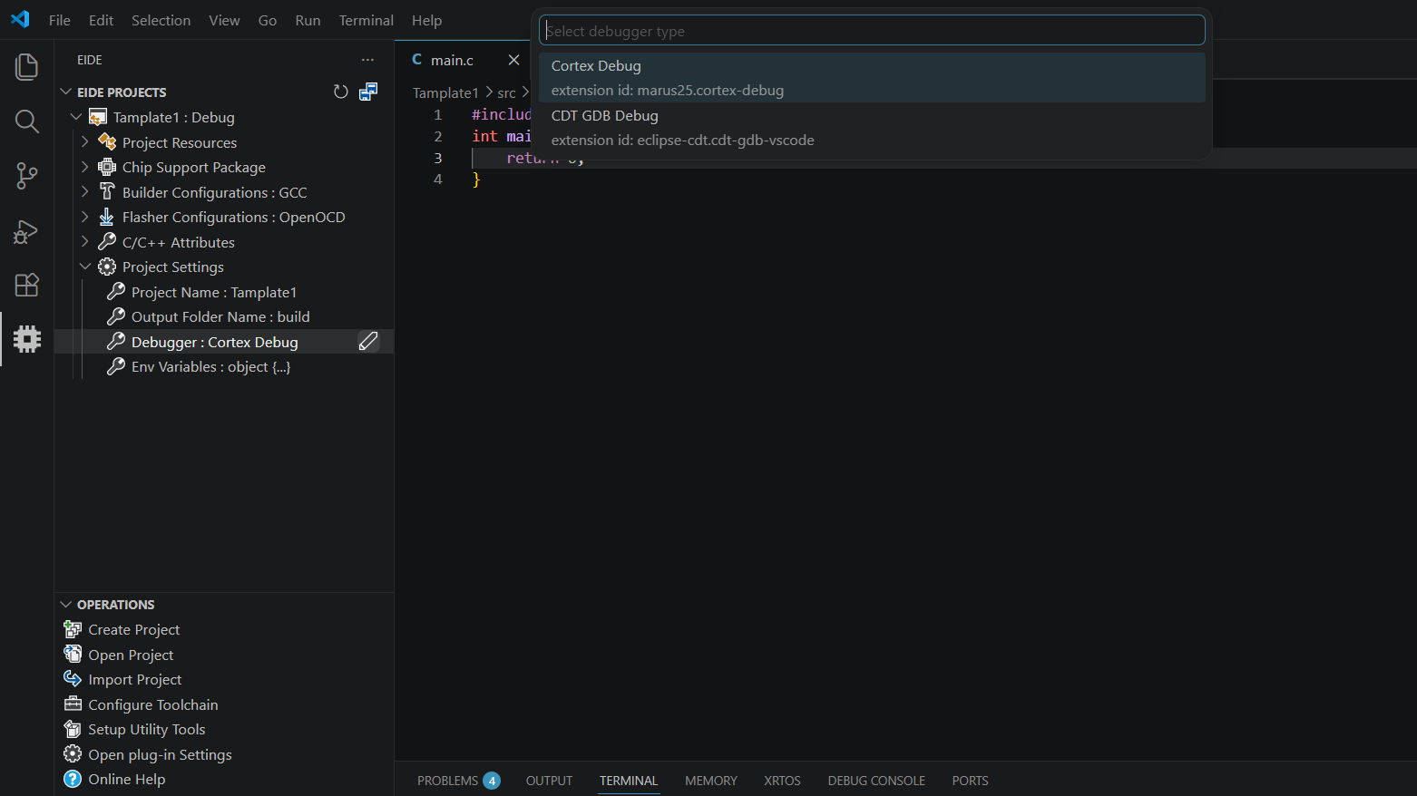Switch to the MEMORY panel tab

coord(711,781)
